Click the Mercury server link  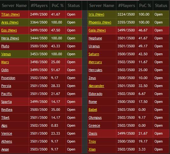(95, 62)
